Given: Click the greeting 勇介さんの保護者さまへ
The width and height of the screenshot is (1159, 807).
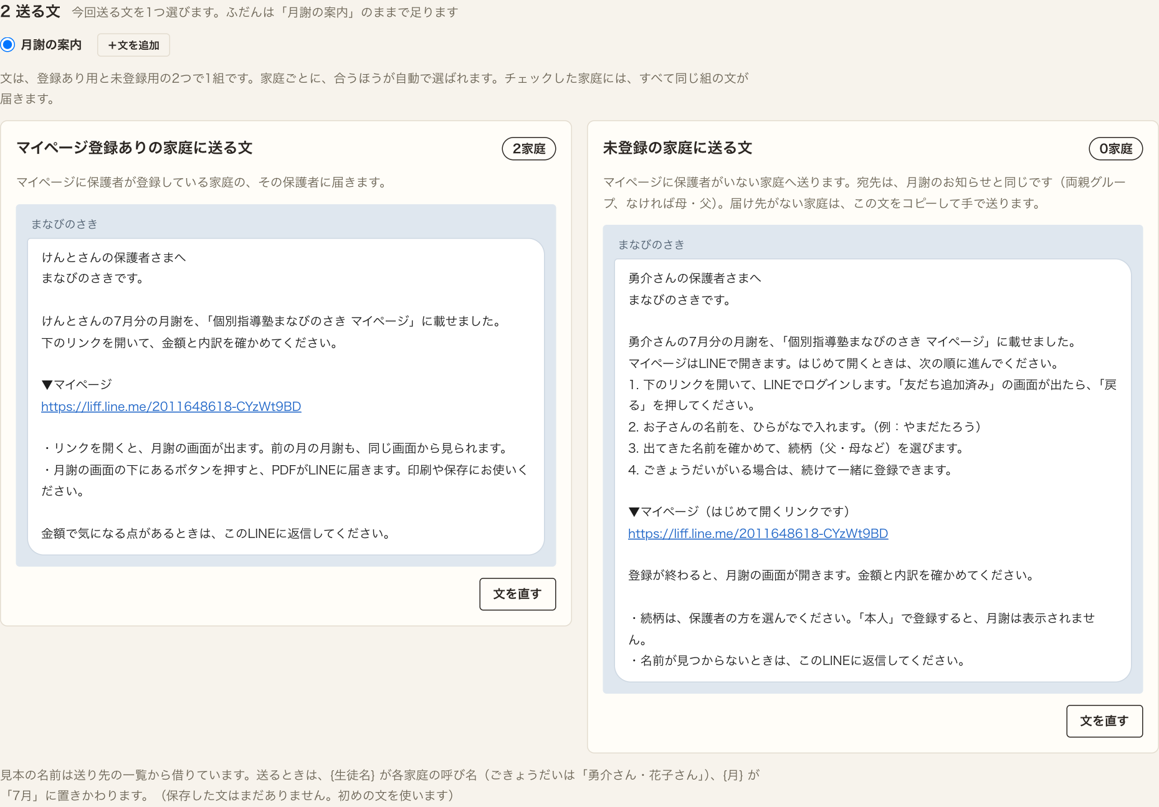Looking at the screenshot, I should (x=695, y=278).
